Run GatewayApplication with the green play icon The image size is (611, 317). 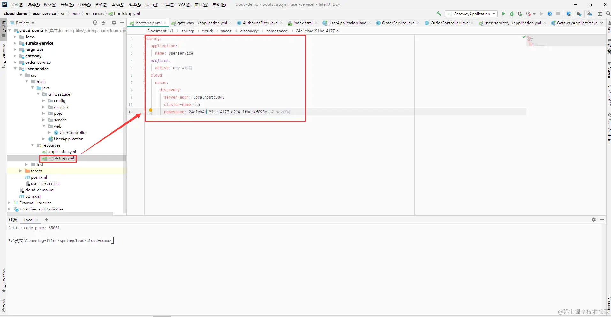[x=503, y=14]
